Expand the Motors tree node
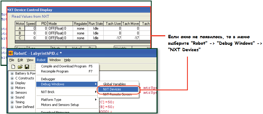The image size is (263, 114). point(12,88)
